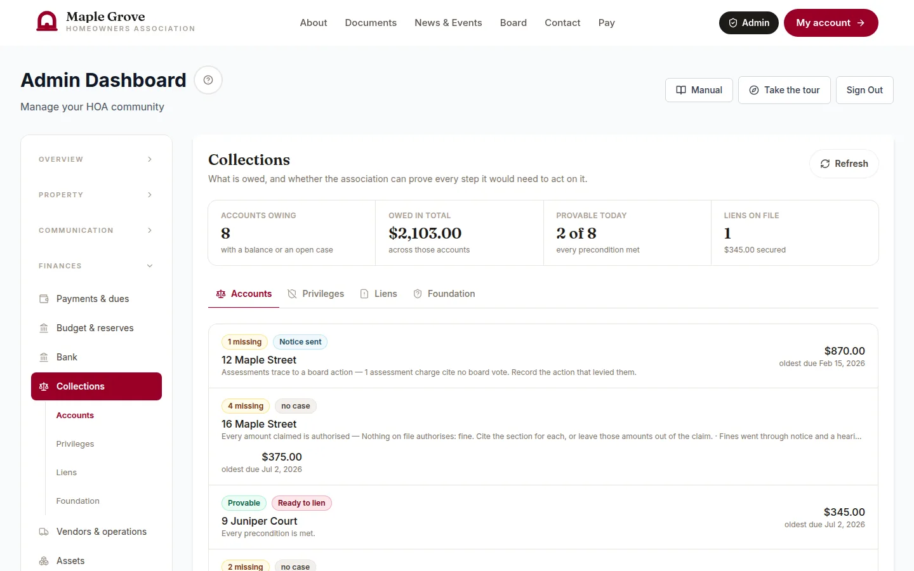This screenshot has height=571, width=914.
Task: Open the 16 Maple Street account row
Action: click(543, 436)
